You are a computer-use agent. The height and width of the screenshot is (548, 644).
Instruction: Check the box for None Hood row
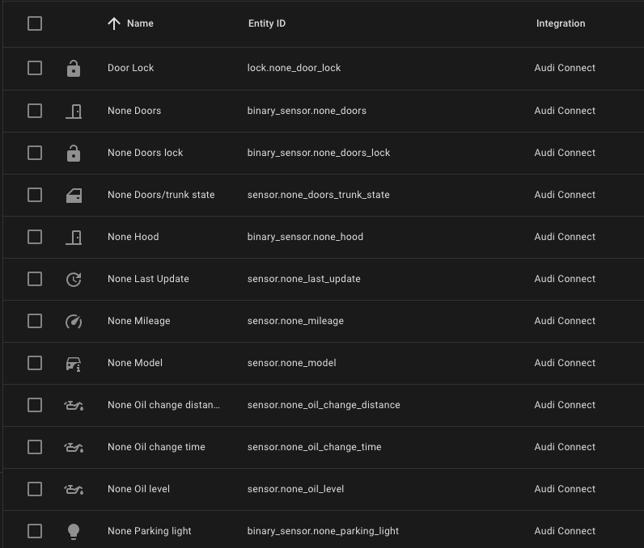pos(35,237)
